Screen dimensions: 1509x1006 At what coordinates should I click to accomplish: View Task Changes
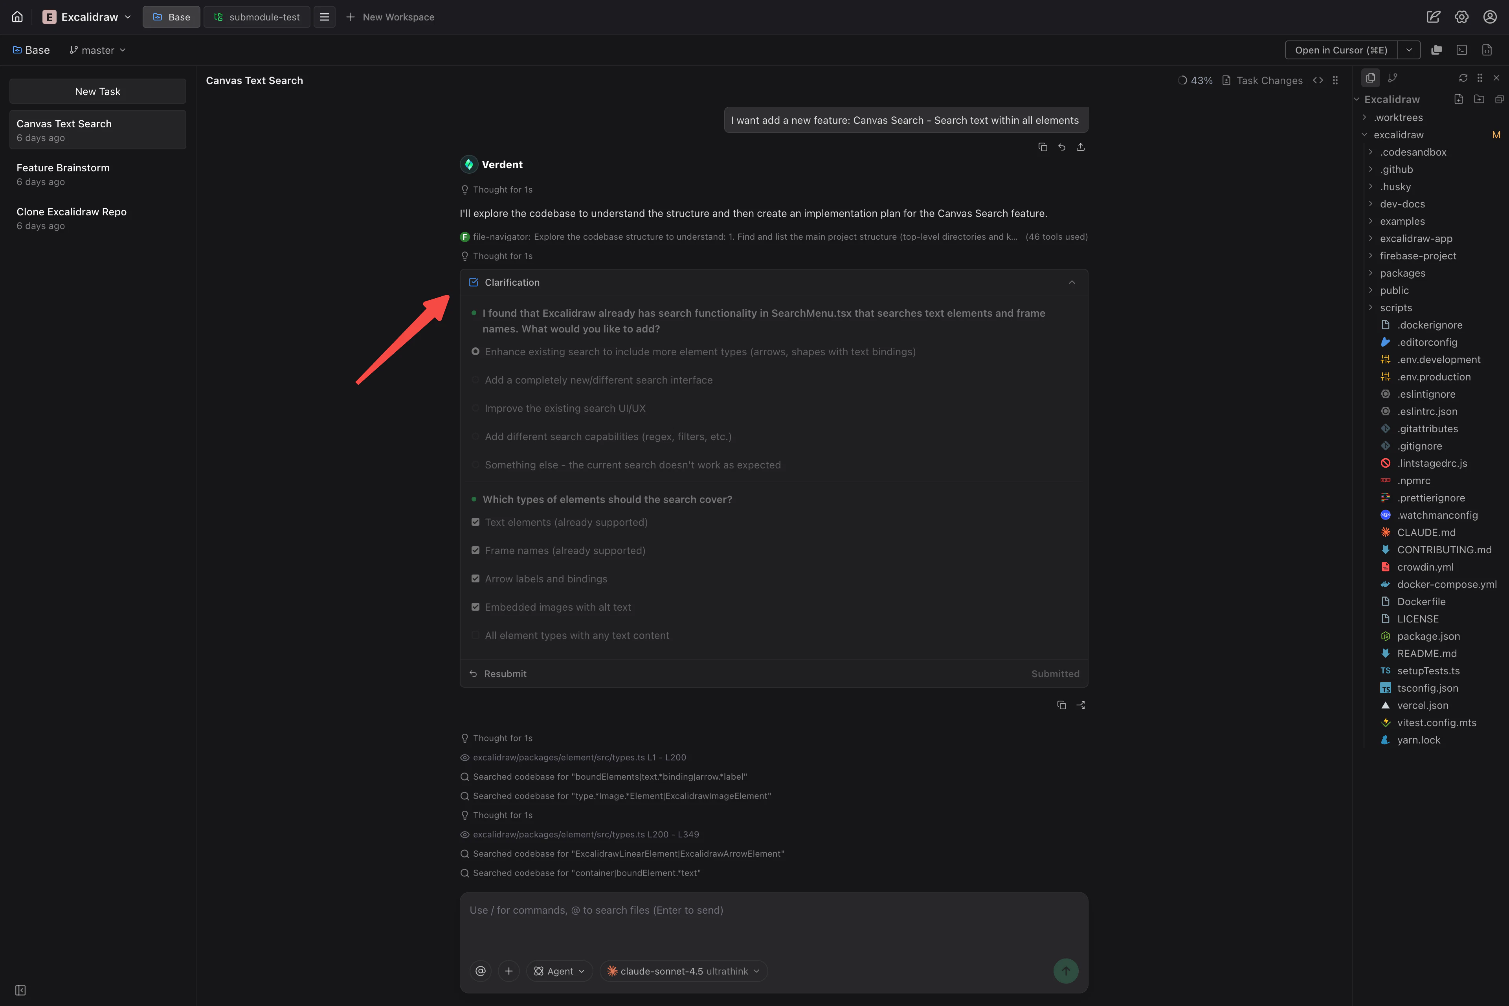click(1262, 80)
